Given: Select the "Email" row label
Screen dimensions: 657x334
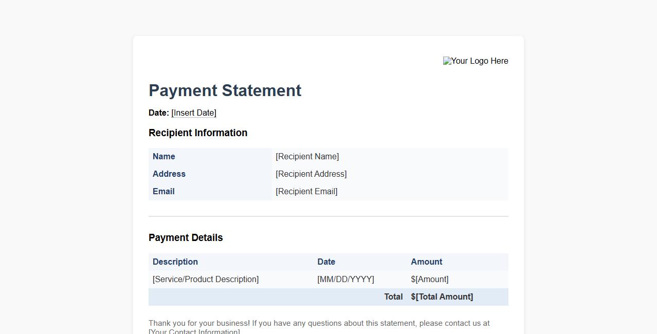Looking at the screenshot, I should tap(163, 191).
